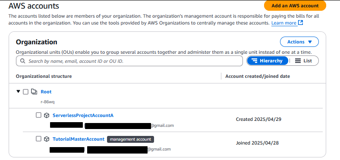The height and width of the screenshot is (160, 340).
Task: Check the Root checkbox
Action: [x=25, y=92]
